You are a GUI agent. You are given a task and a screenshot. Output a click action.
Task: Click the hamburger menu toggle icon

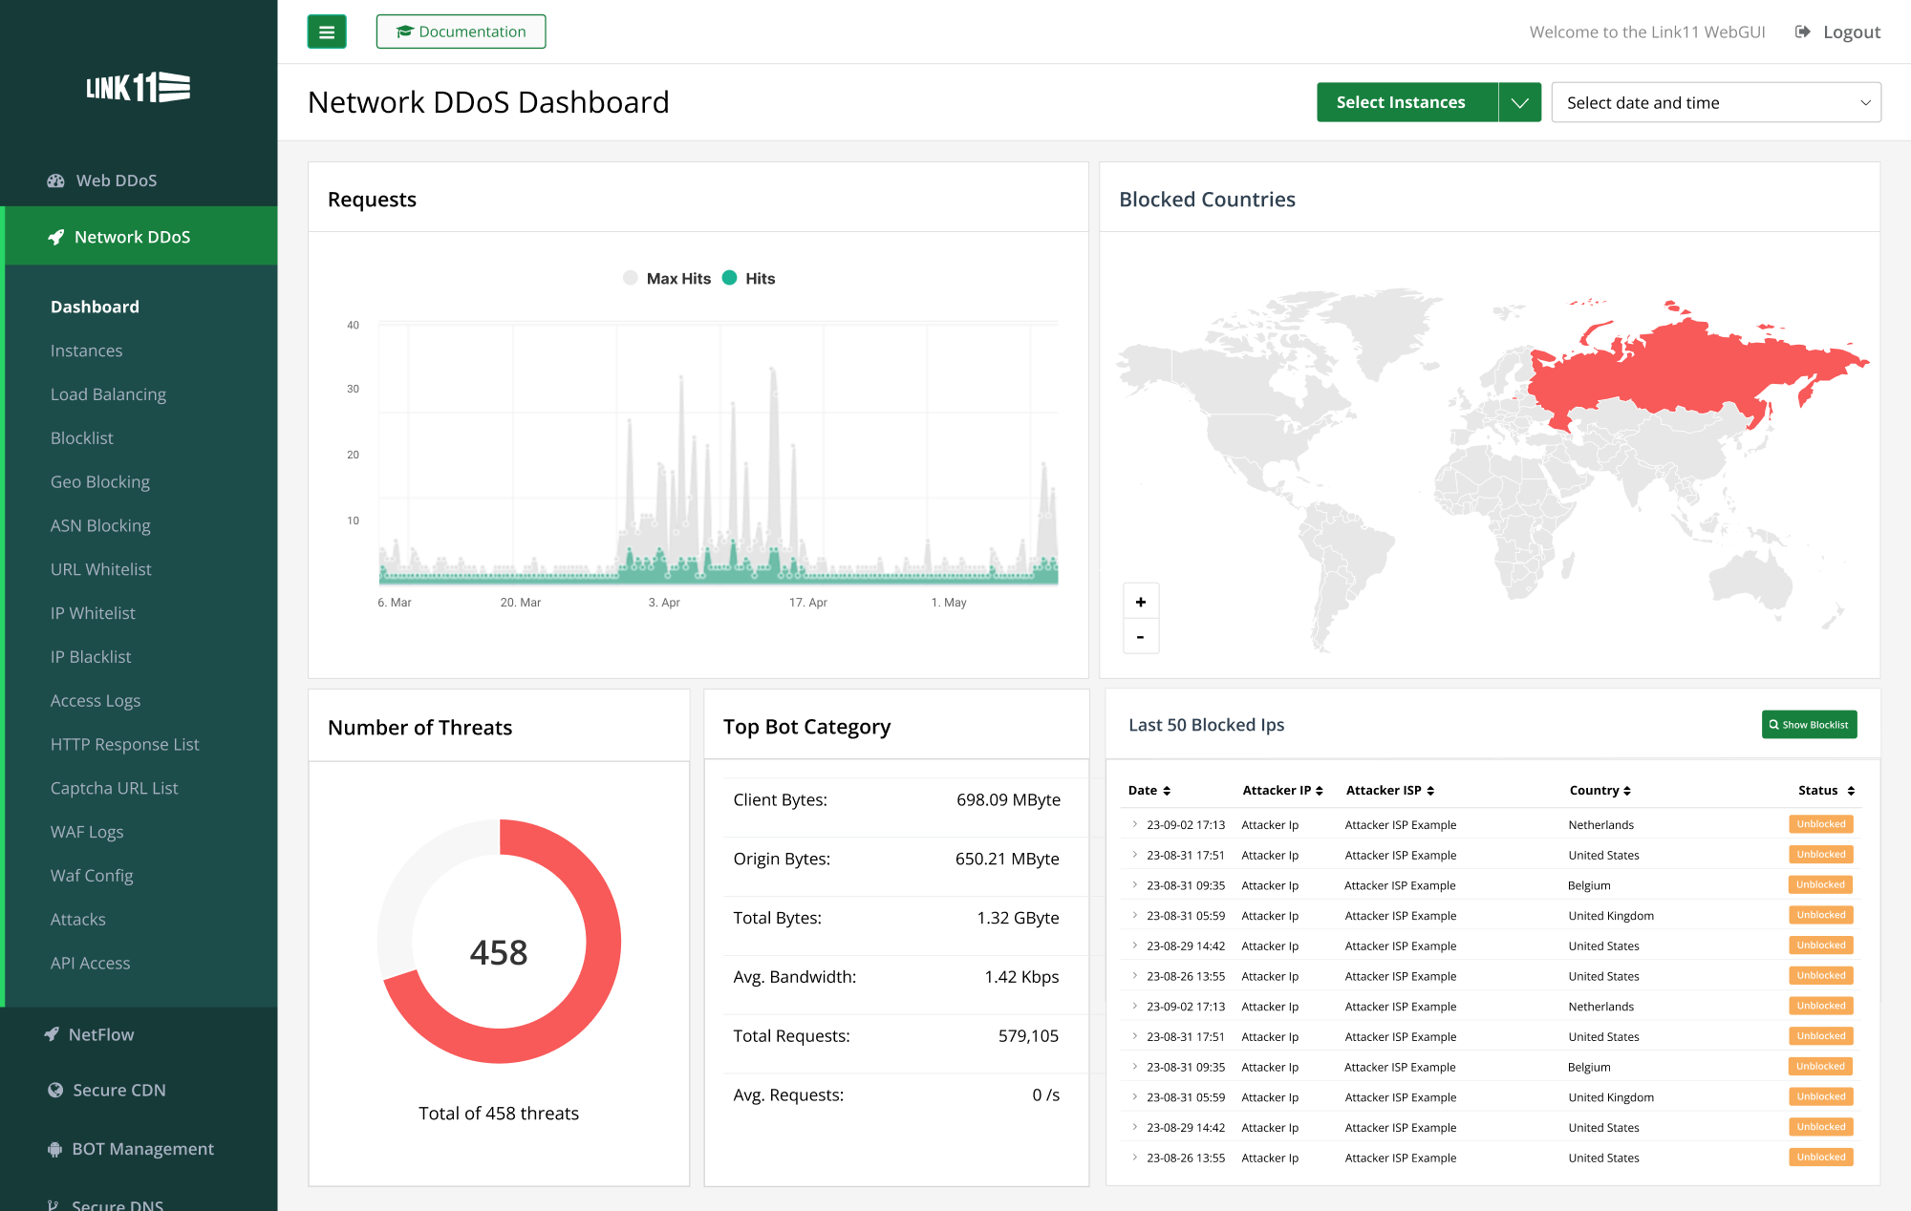coord(327,32)
